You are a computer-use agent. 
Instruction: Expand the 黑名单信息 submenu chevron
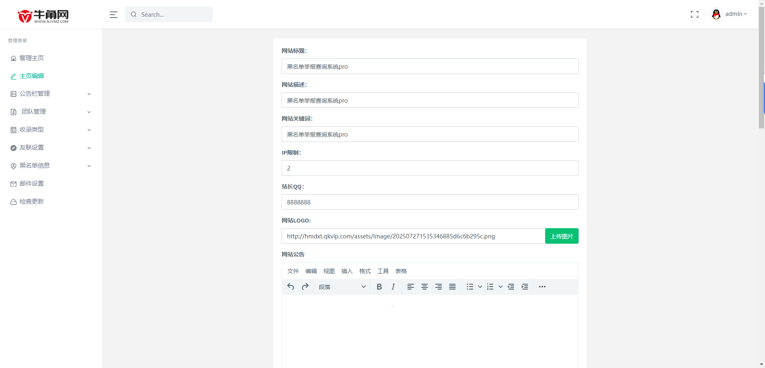click(x=89, y=166)
